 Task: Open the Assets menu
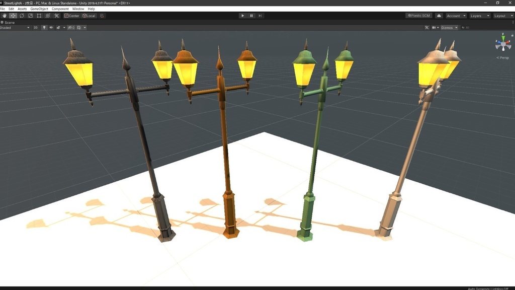[x=22, y=9]
